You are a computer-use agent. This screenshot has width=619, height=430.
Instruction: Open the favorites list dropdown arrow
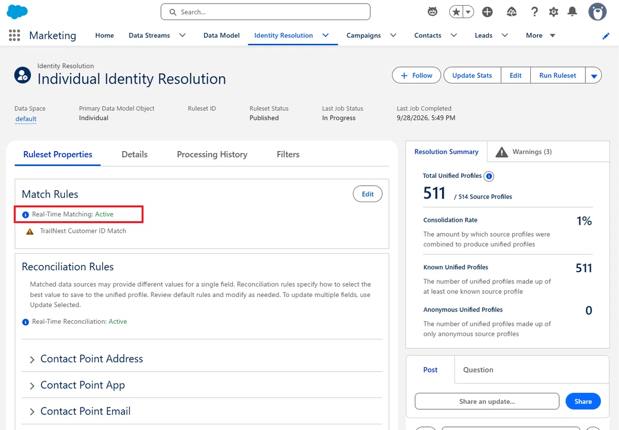coord(468,12)
